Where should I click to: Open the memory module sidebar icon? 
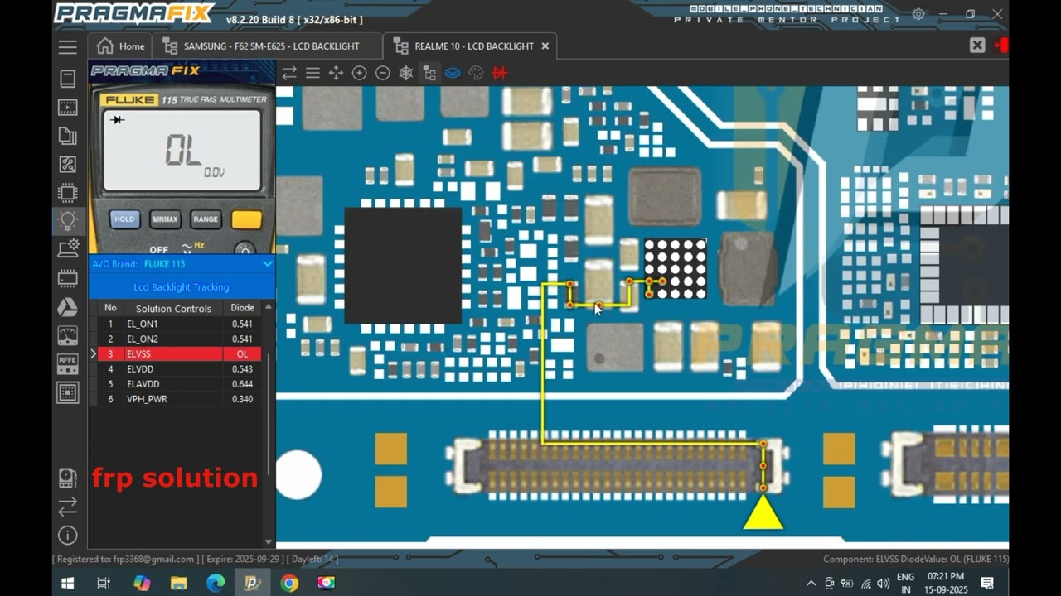tap(68, 278)
